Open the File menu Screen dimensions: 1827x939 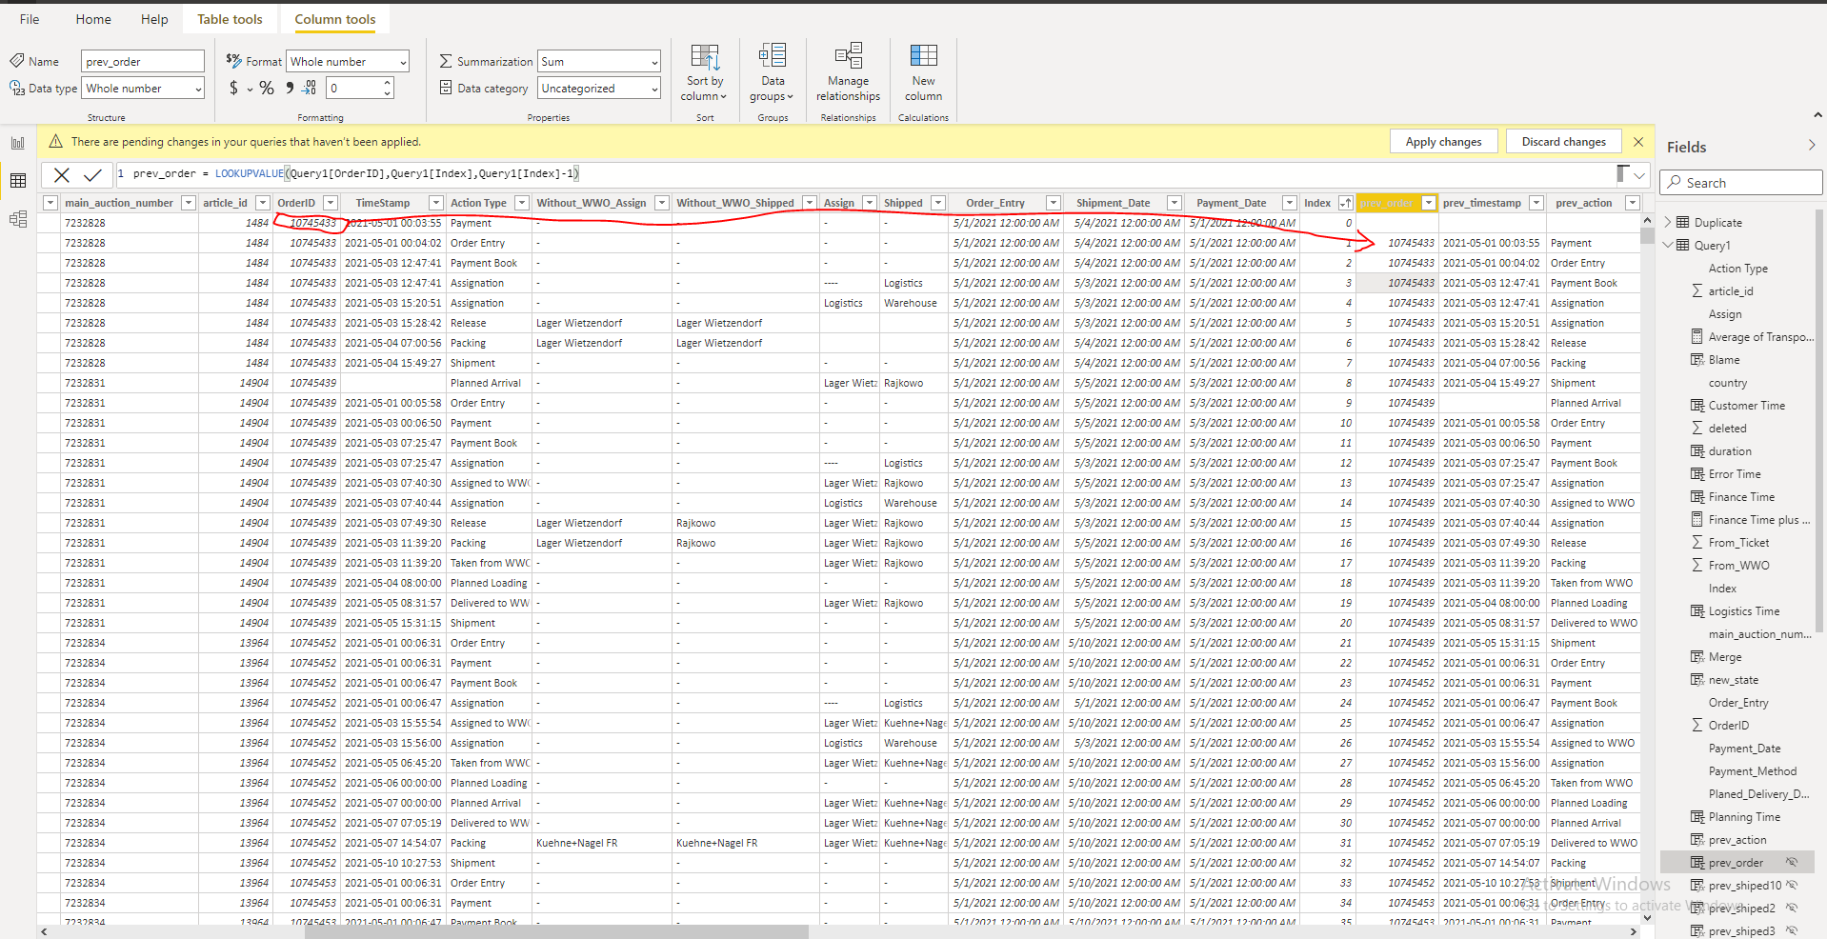[30, 19]
